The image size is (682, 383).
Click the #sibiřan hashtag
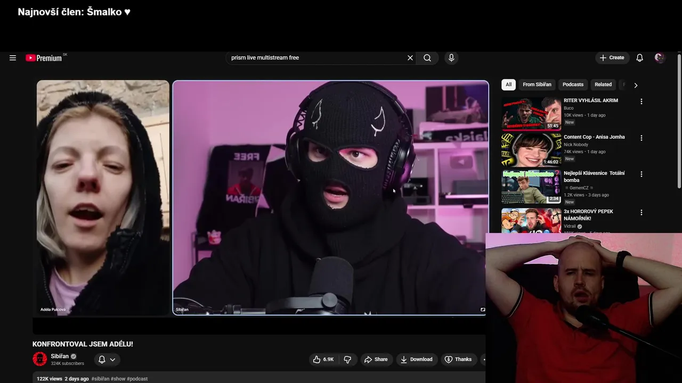click(x=100, y=379)
